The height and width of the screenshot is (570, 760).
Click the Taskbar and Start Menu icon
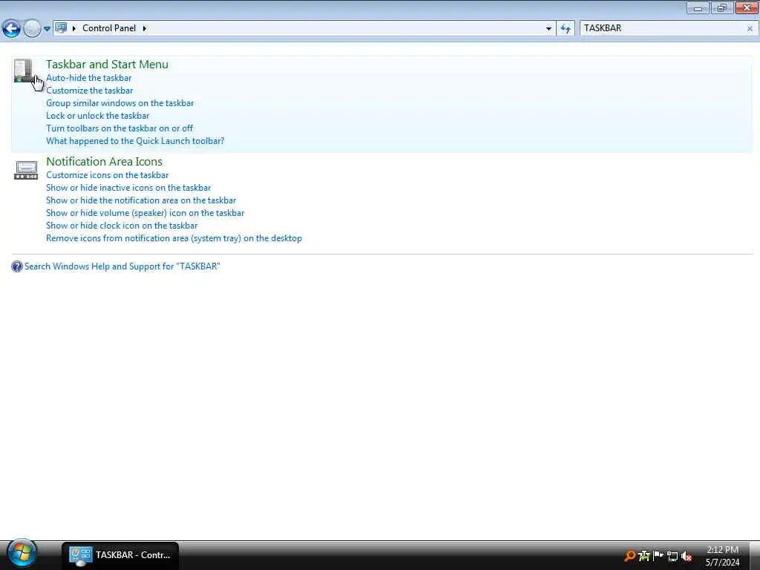coord(23,71)
